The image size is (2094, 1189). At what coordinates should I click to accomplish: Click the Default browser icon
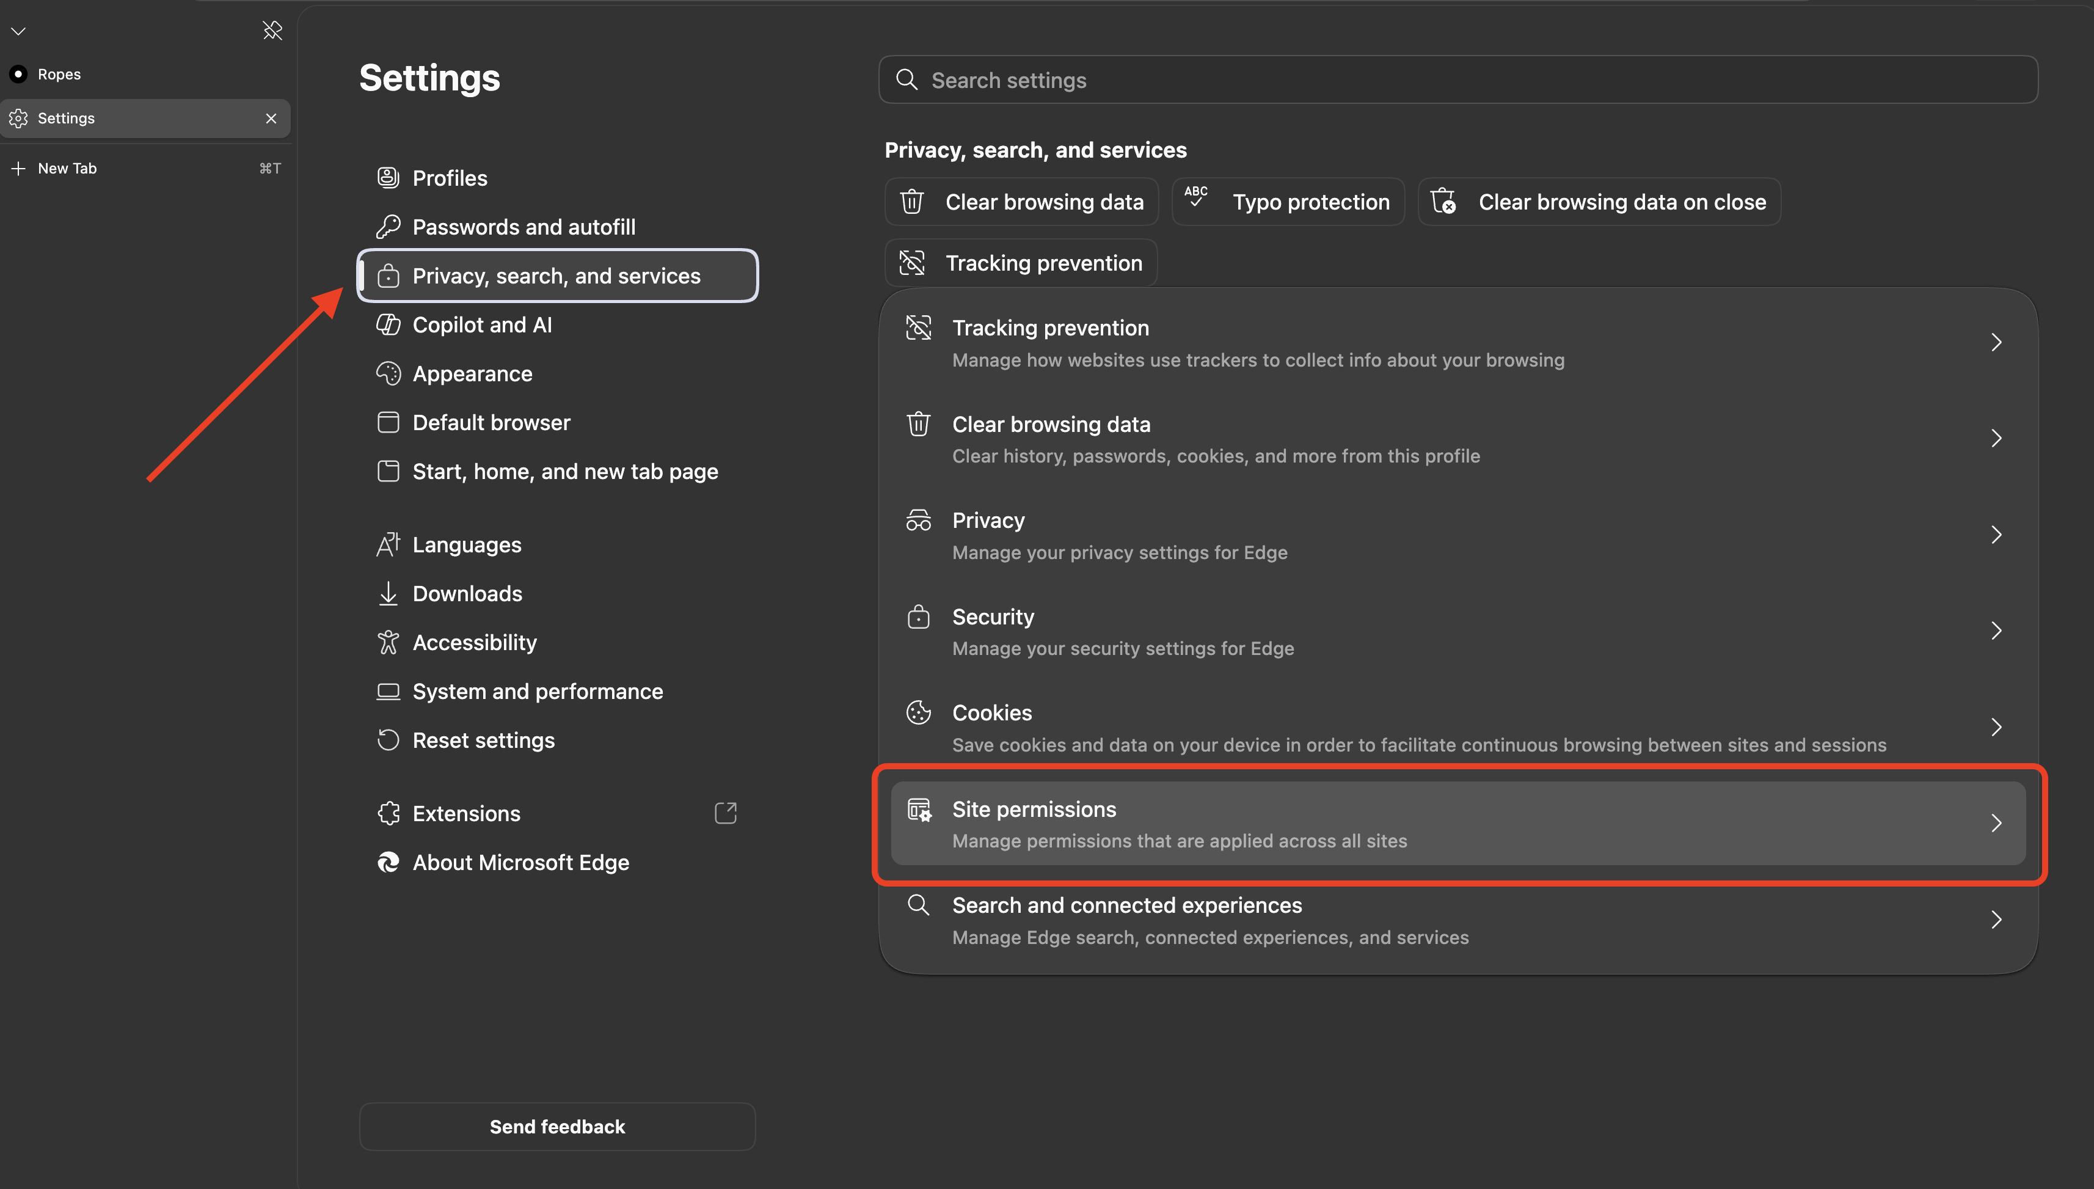pos(388,422)
